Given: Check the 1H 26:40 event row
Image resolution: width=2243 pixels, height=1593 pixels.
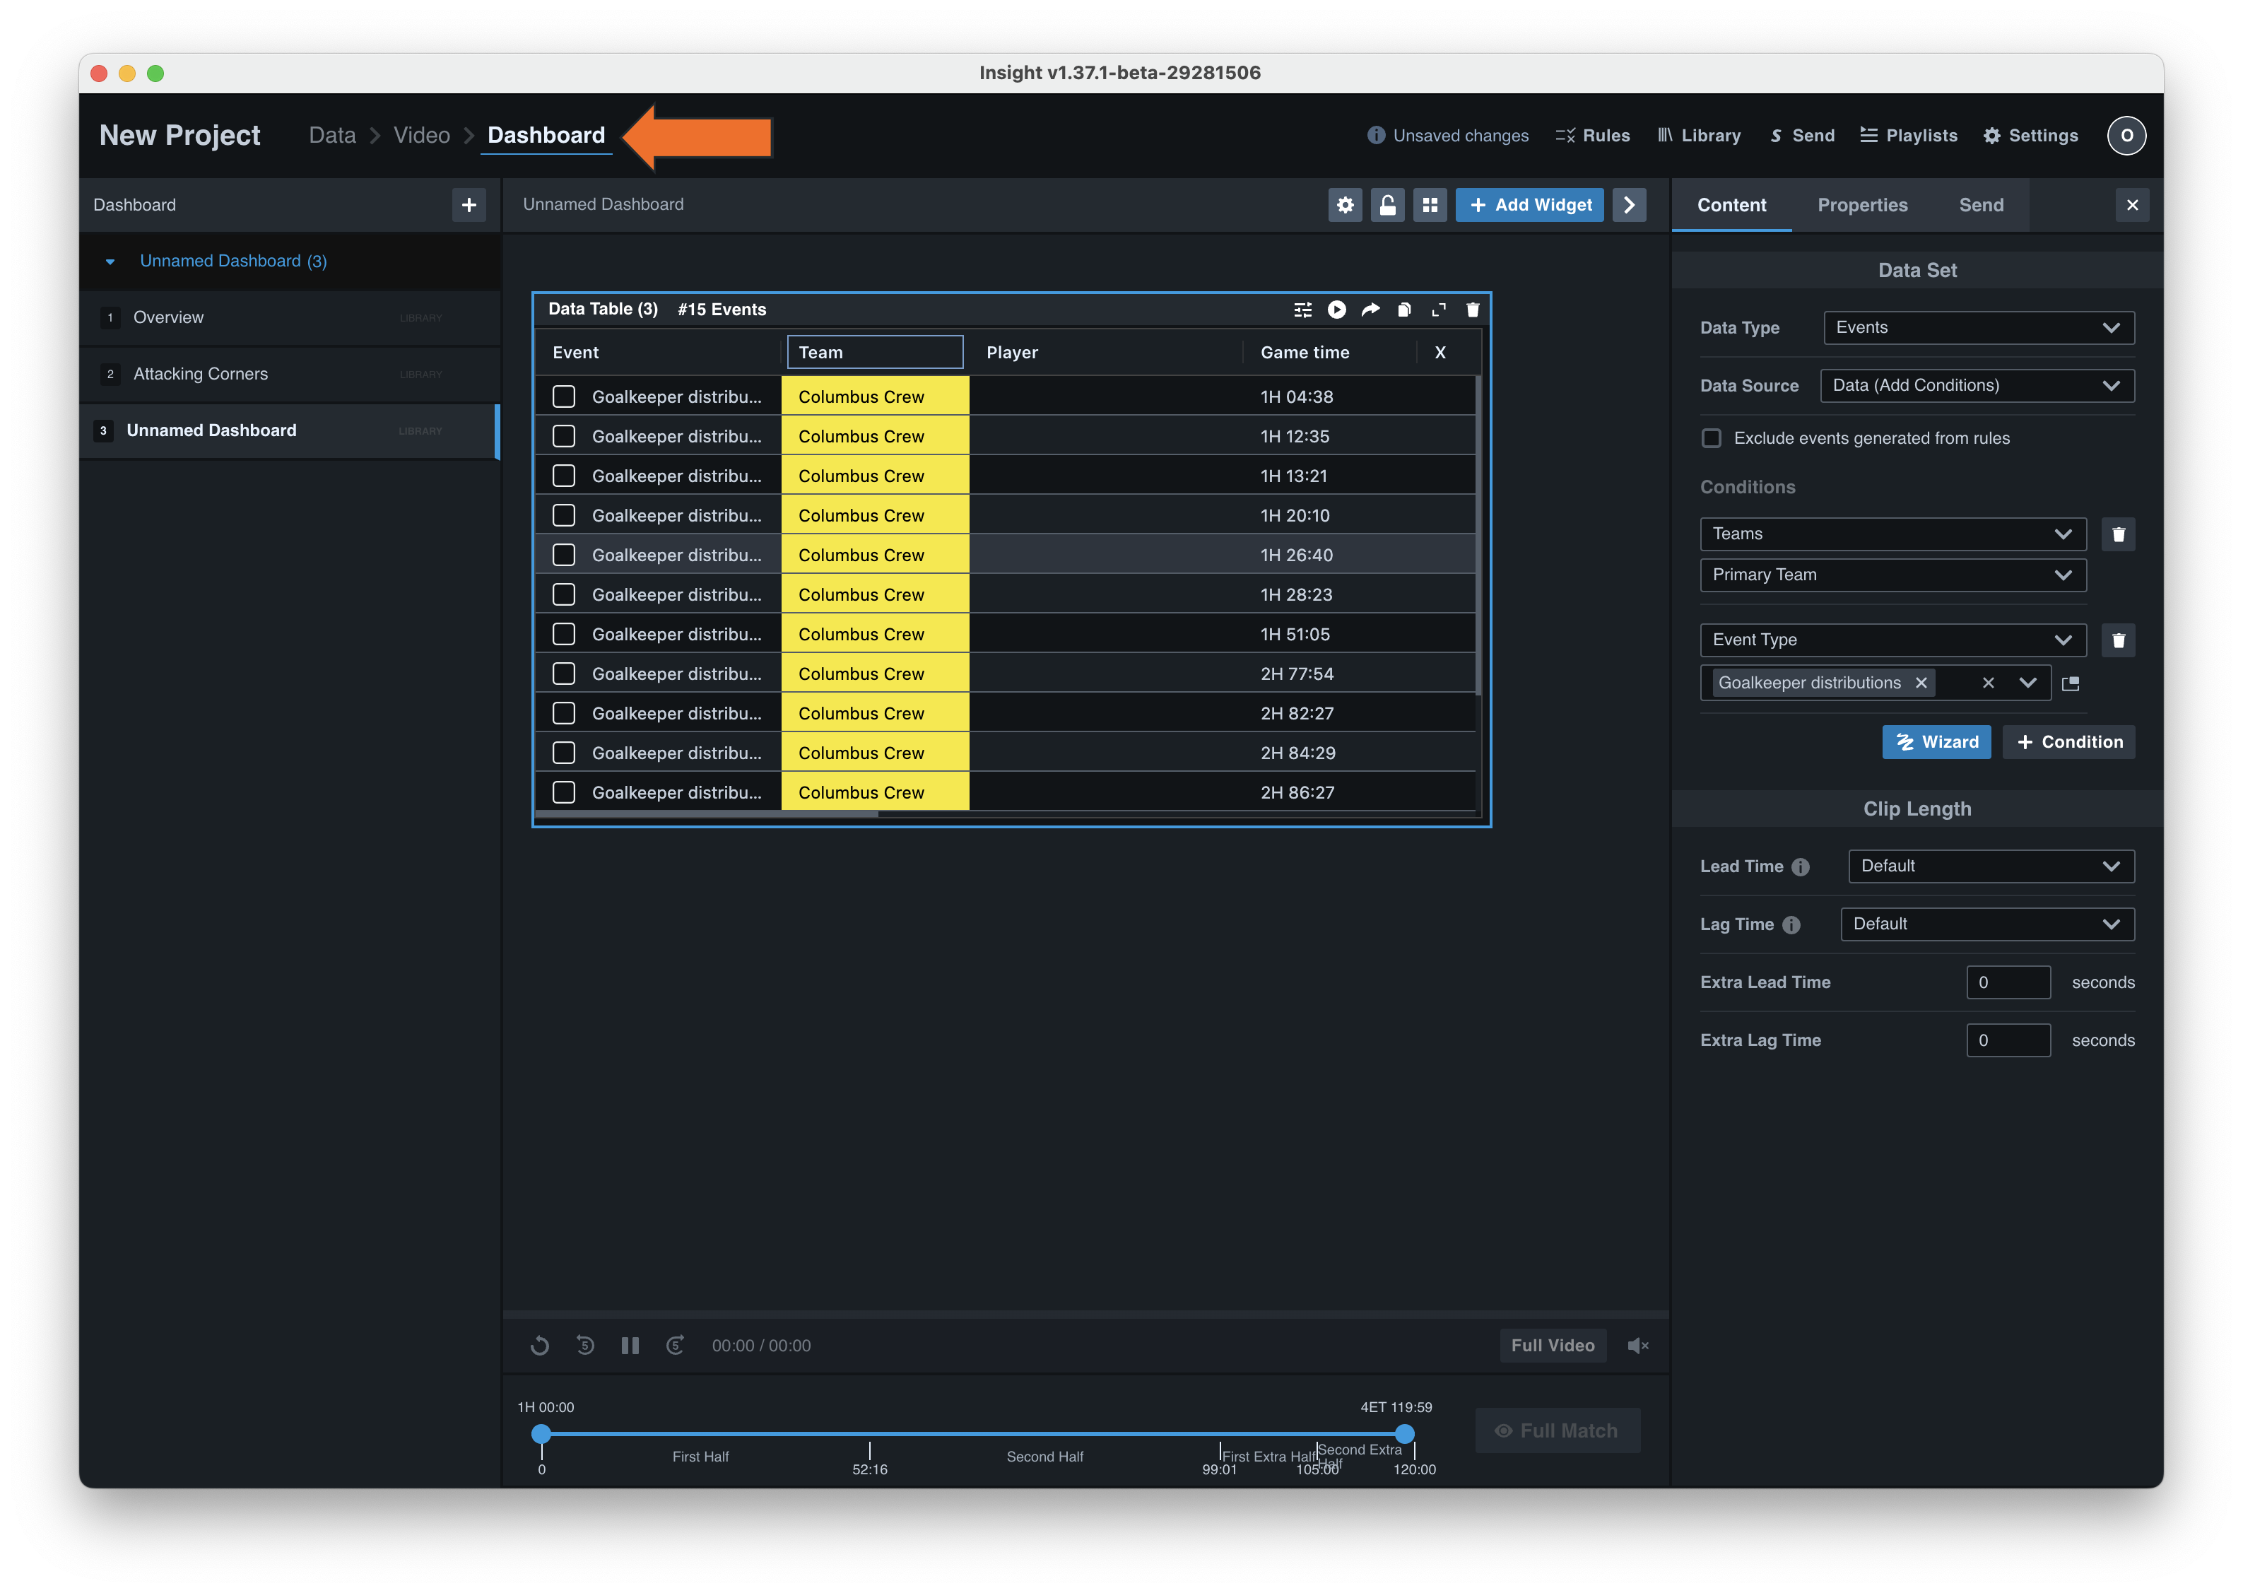Looking at the screenshot, I should (x=564, y=556).
